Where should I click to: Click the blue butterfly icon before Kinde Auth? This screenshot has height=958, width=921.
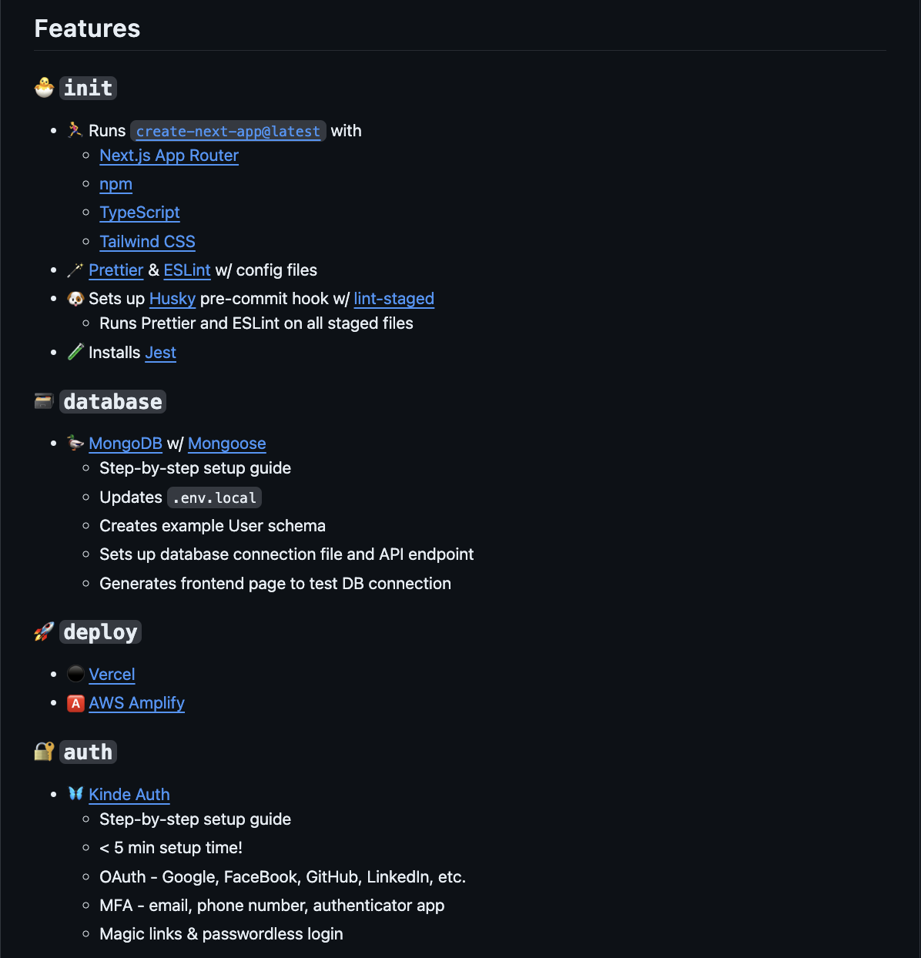coord(75,794)
